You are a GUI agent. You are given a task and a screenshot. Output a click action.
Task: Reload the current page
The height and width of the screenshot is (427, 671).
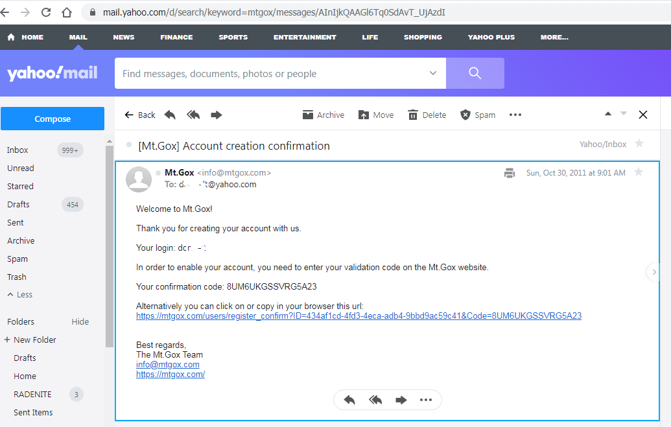tap(46, 12)
